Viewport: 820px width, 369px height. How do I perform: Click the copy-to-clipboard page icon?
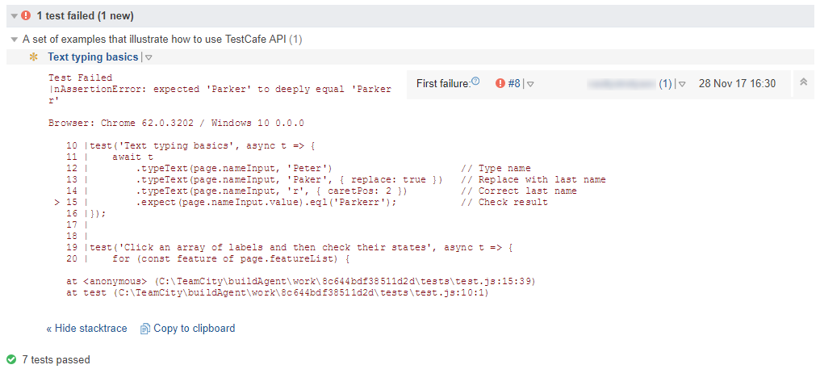point(145,329)
